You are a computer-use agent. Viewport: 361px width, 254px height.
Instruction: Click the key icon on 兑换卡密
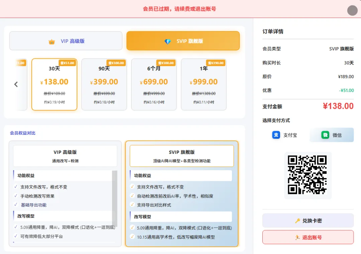[x=297, y=221]
